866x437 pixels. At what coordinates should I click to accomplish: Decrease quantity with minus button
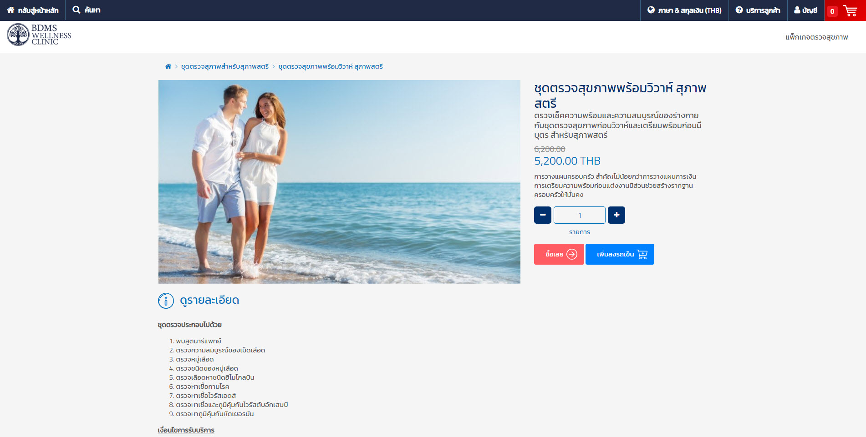[x=542, y=215]
